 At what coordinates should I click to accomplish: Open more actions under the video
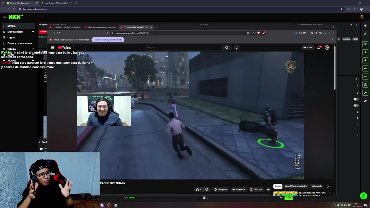click(x=268, y=190)
